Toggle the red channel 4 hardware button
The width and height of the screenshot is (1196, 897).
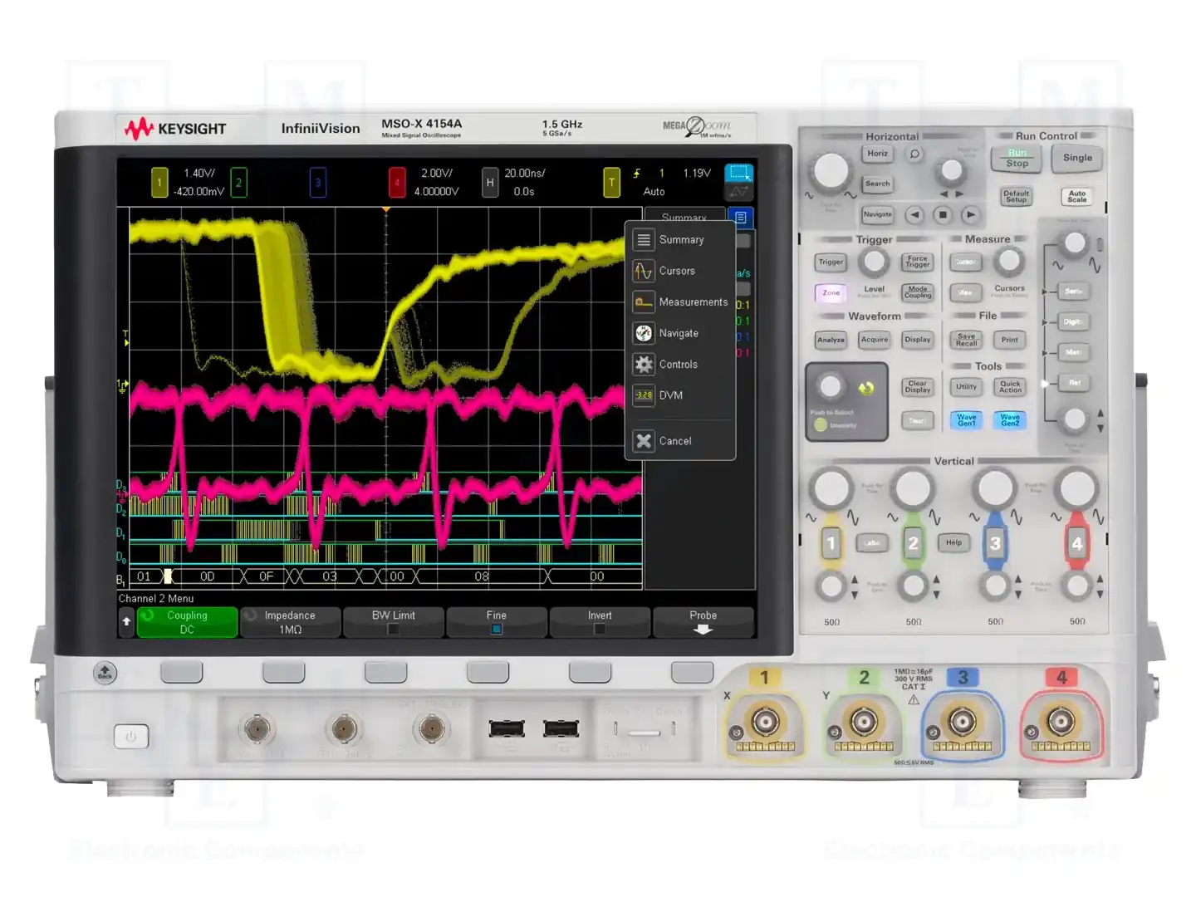(x=1077, y=544)
